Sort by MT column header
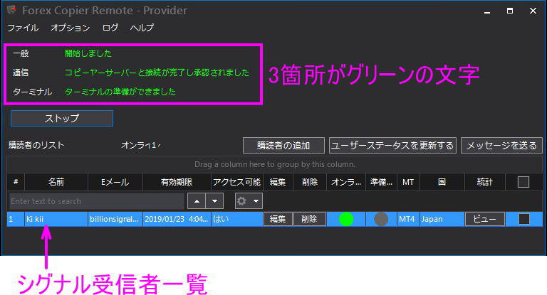 click(x=408, y=182)
